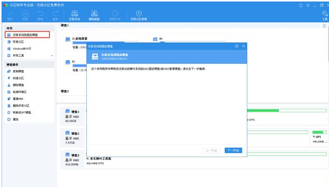329x187 pixels.
Task: Click the green EFI partition usage bar
Action: [x=319, y=132]
